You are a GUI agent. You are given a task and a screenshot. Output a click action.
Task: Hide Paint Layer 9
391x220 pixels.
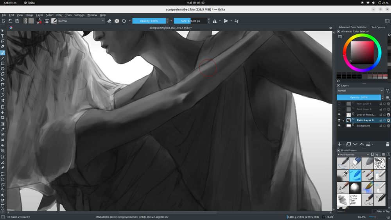click(x=339, y=120)
